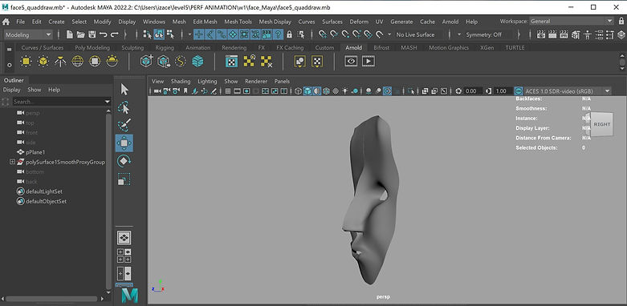The width and height of the screenshot is (627, 306).
Task: Pick the Paint Selection tool
Action: coord(124,125)
